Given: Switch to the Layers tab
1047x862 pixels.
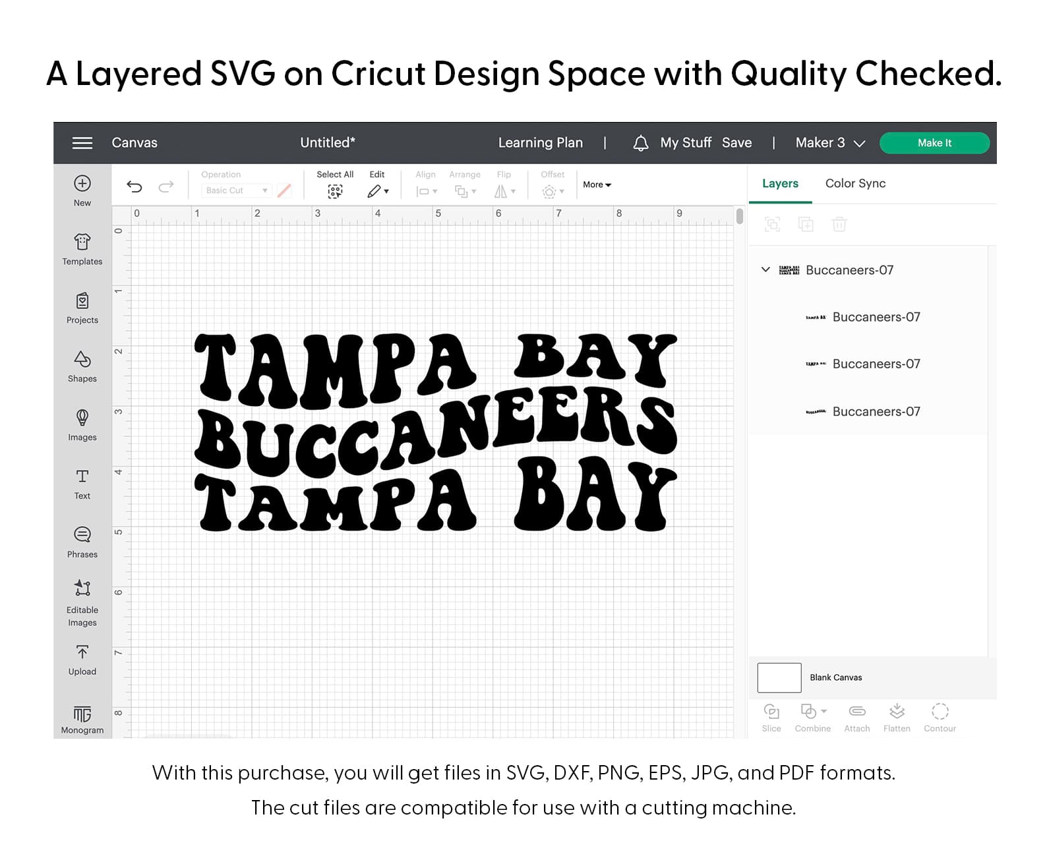Looking at the screenshot, I should click(780, 184).
